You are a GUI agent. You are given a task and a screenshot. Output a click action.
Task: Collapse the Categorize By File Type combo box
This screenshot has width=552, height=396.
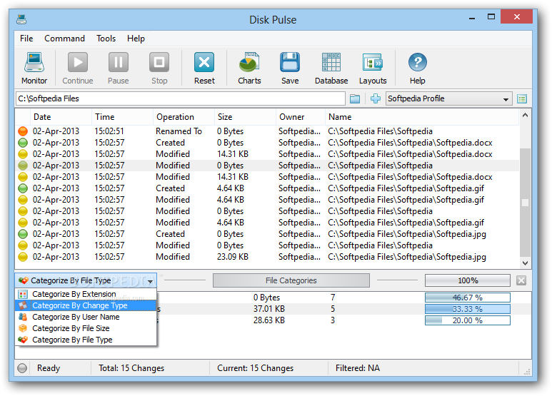pos(151,280)
